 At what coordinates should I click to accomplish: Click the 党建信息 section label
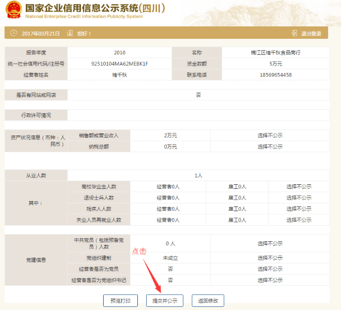[36, 260]
